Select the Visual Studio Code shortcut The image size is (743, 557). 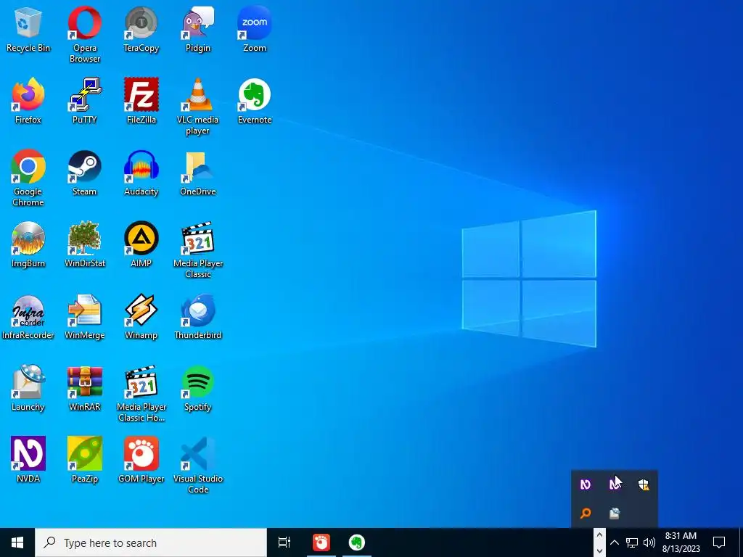tap(197, 466)
